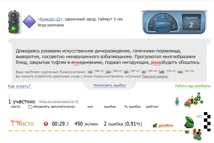Click the Рекорд! label

pos(16,121)
